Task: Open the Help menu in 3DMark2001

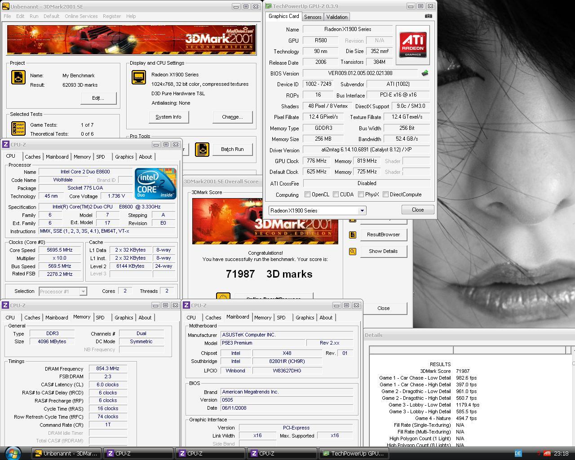Action: [x=131, y=16]
